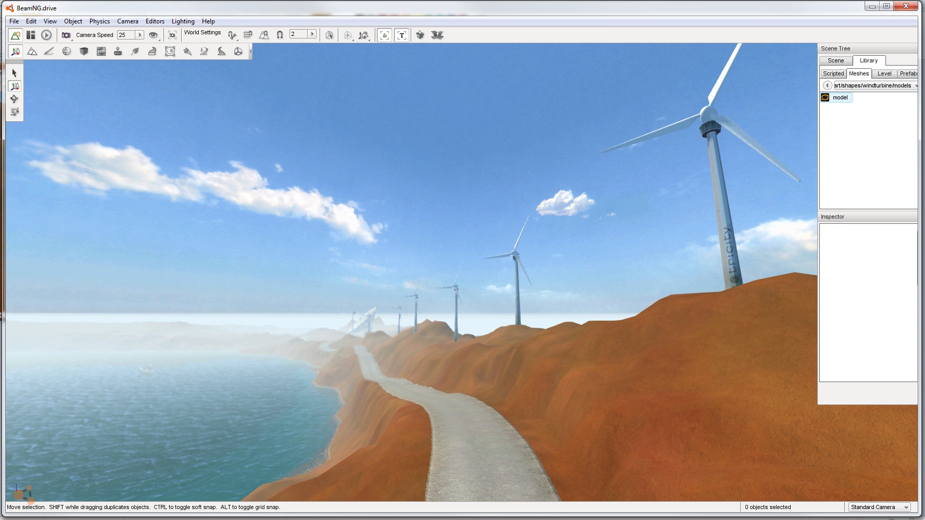Toggle the object text label T icon
The height and width of the screenshot is (520, 925).
[x=402, y=35]
